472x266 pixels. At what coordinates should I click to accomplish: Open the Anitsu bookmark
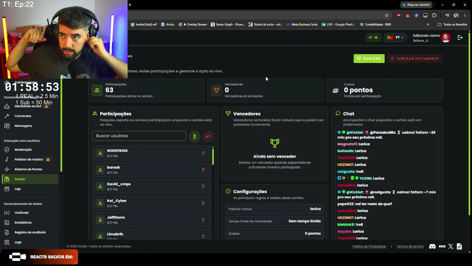[x=167, y=24]
